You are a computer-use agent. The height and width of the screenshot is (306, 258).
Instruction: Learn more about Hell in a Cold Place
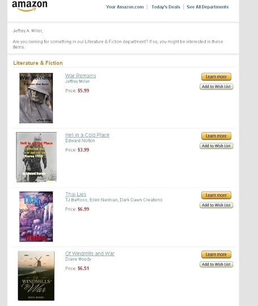216,136
